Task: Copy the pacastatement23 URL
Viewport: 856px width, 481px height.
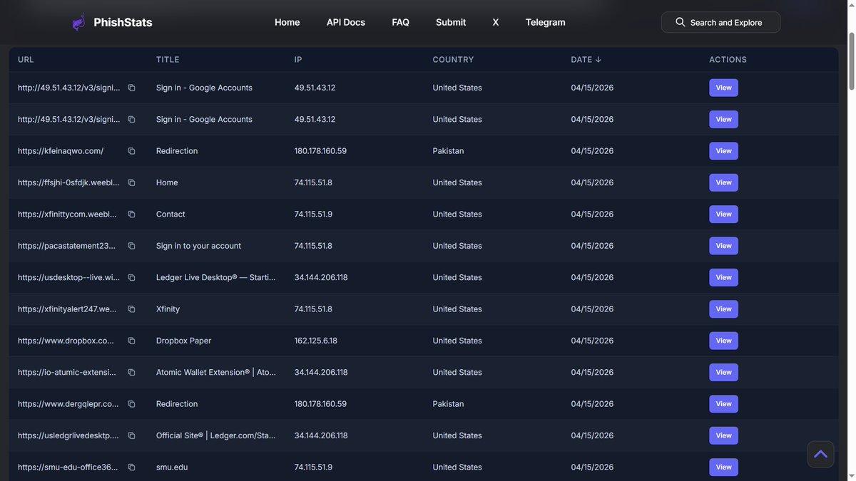Action: 131,246
